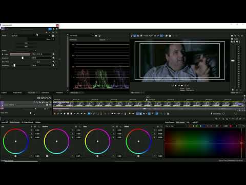Click the animate icon in the Show Mask row

click(53, 62)
